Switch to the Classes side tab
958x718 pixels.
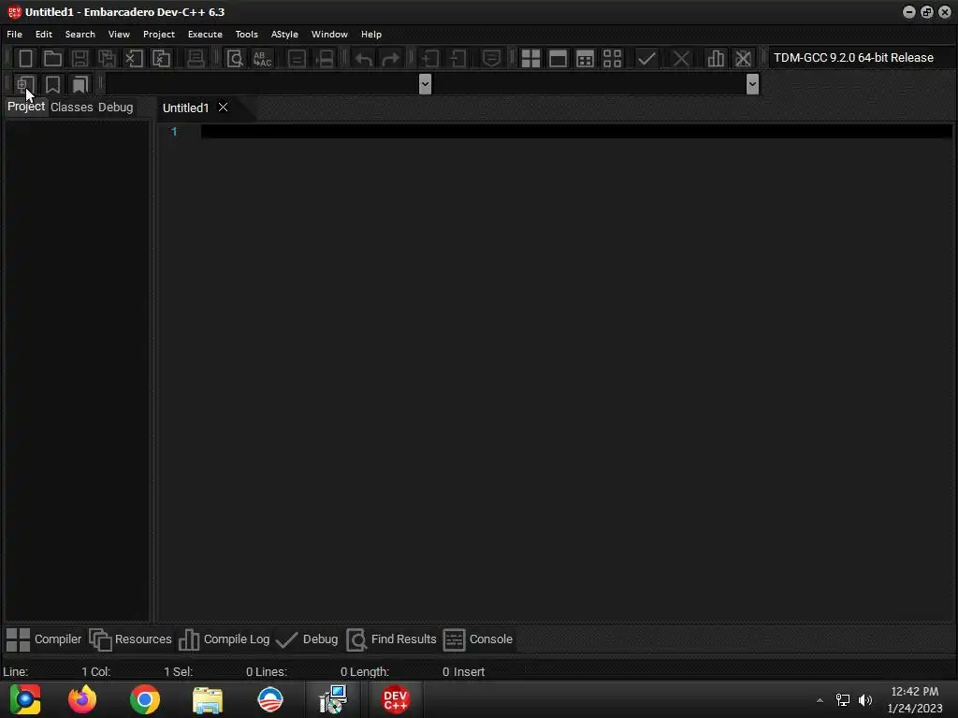[71, 107]
